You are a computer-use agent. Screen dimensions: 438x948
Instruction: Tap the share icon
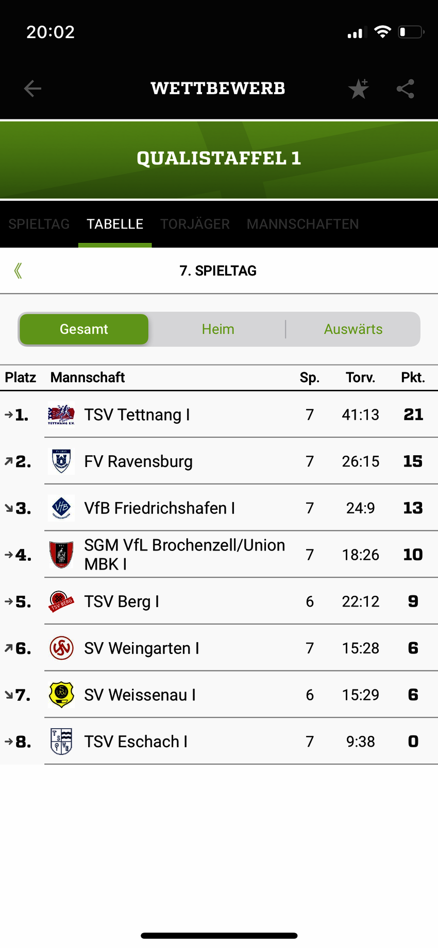pos(406,89)
